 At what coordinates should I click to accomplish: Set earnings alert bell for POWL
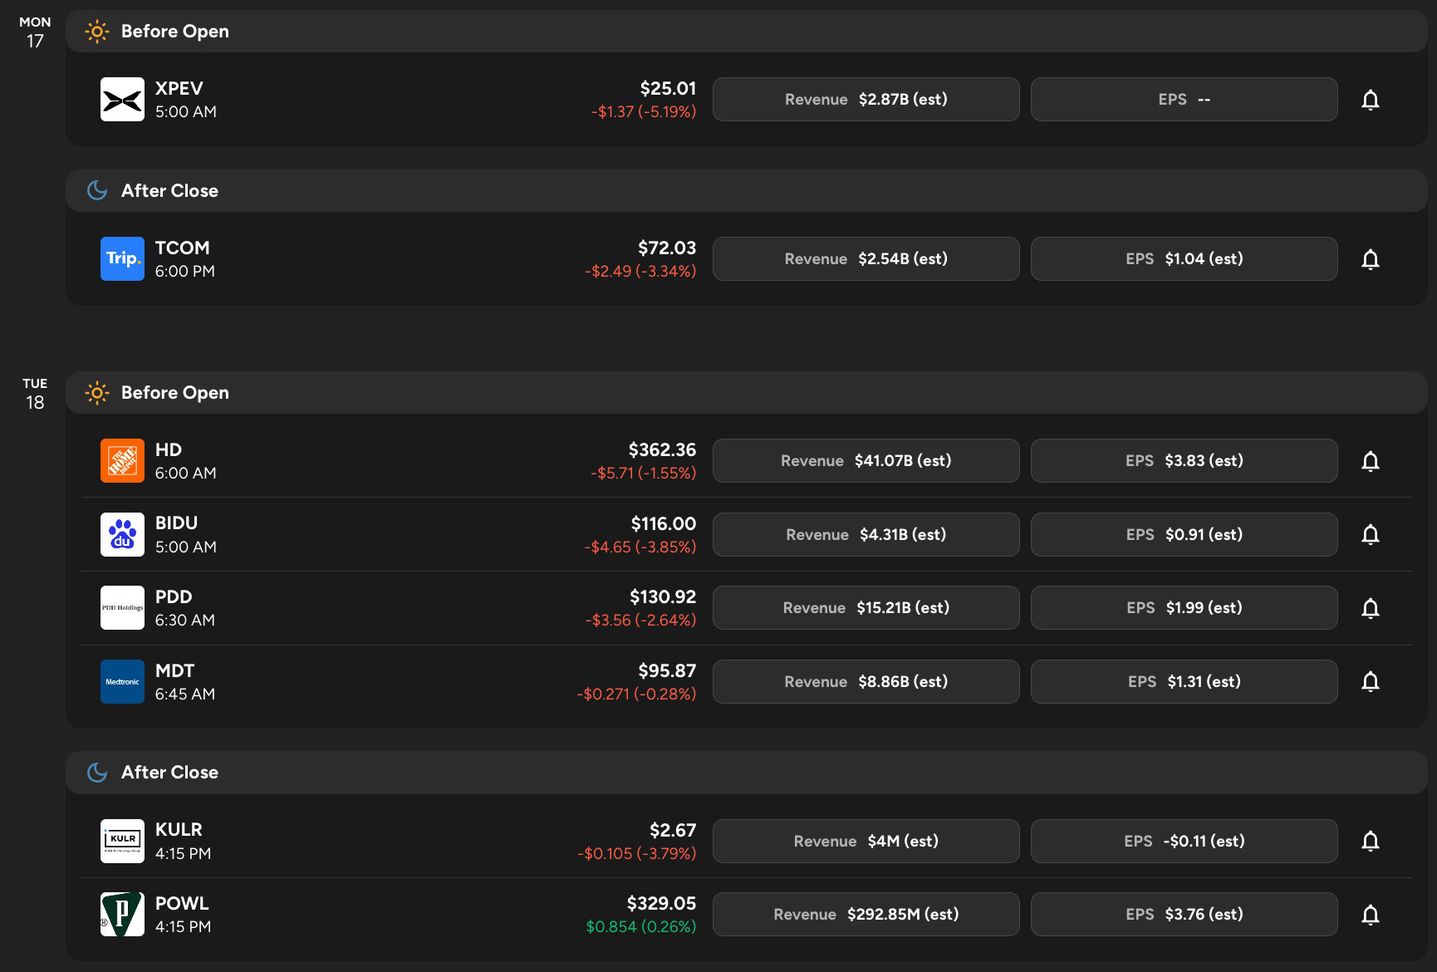point(1371,915)
